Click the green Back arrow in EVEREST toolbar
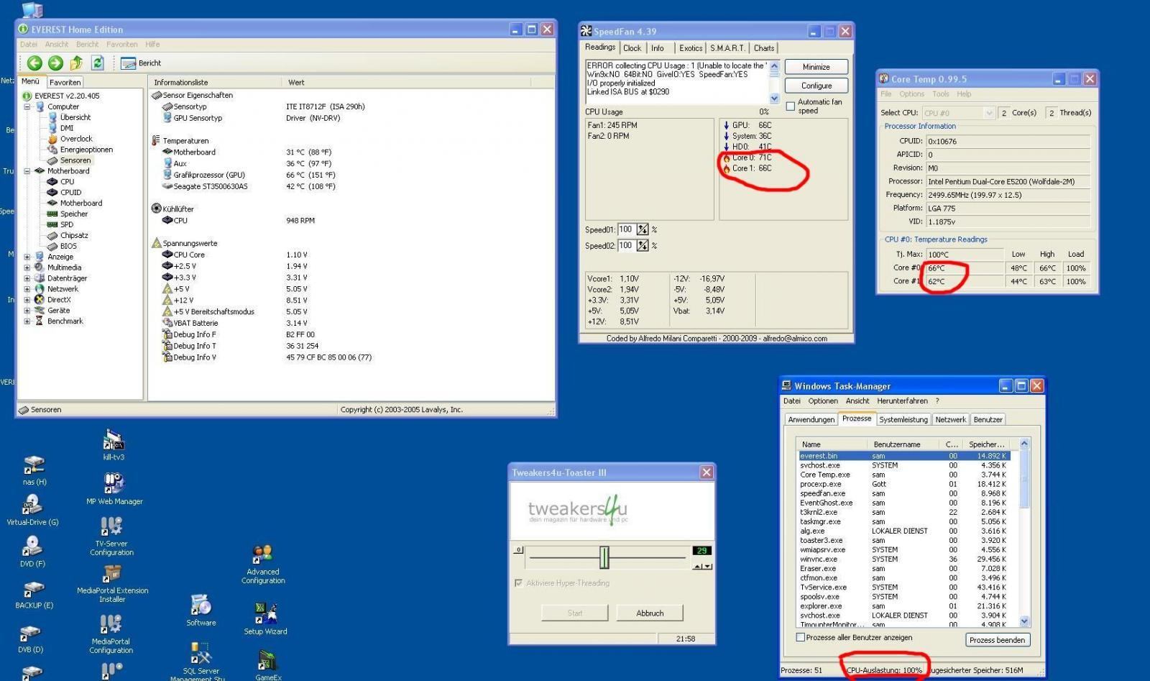The width and height of the screenshot is (1150, 681). (x=34, y=63)
